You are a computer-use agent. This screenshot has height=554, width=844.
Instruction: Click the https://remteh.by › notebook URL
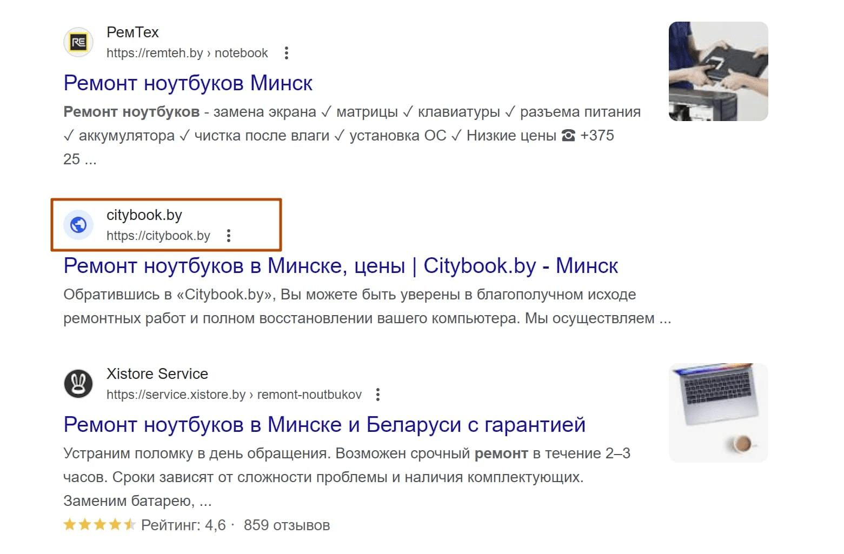pos(187,53)
